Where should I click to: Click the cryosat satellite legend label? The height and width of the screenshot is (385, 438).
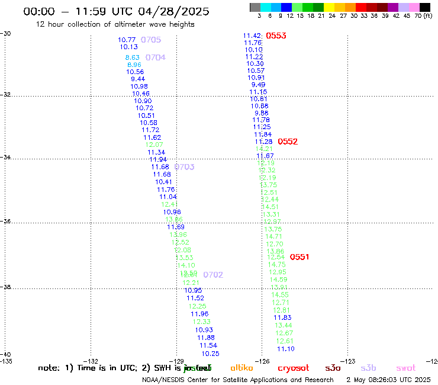click(x=294, y=368)
